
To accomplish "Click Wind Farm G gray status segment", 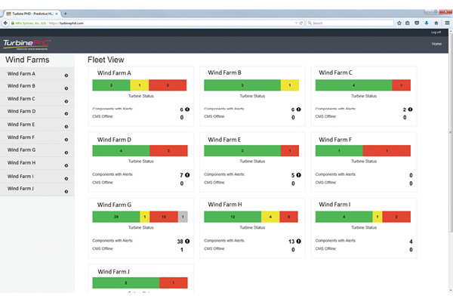I will point(183,217).
